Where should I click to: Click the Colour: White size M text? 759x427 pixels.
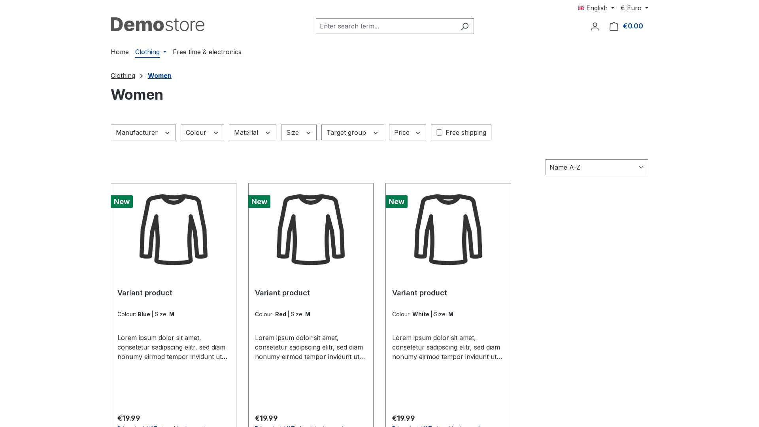[x=423, y=314]
